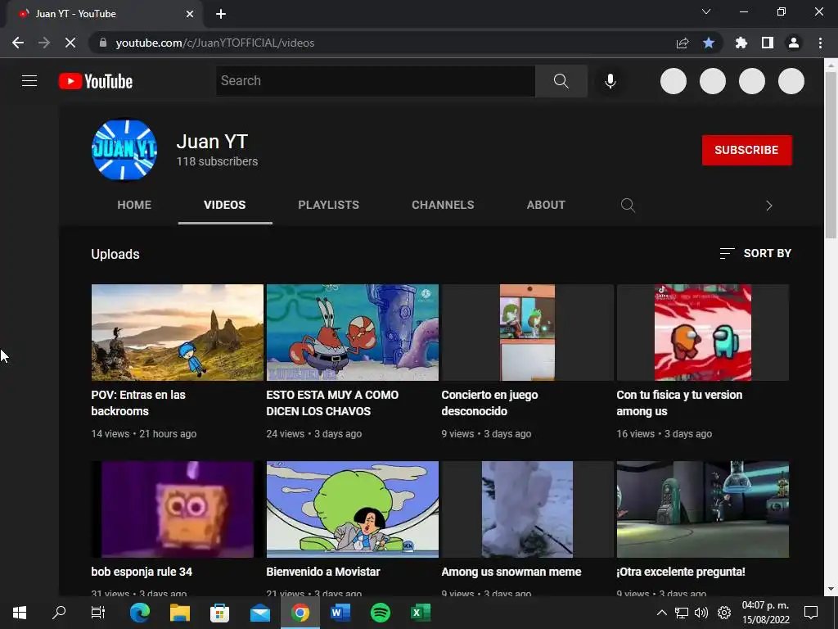This screenshot has height=629, width=838.
Task: Select the Juan YT - YouTube browser tab
Action: 105,14
